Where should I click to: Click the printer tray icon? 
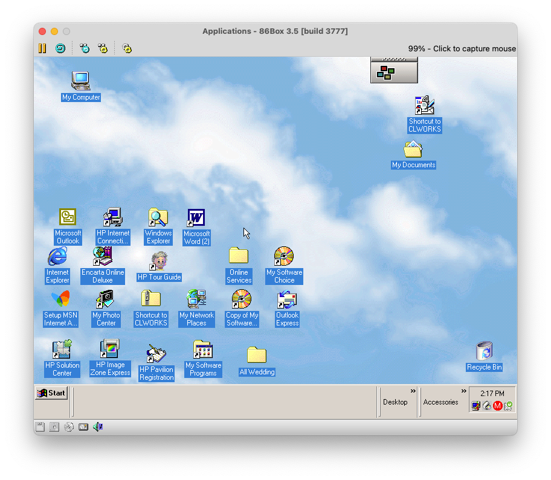click(487, 406)
